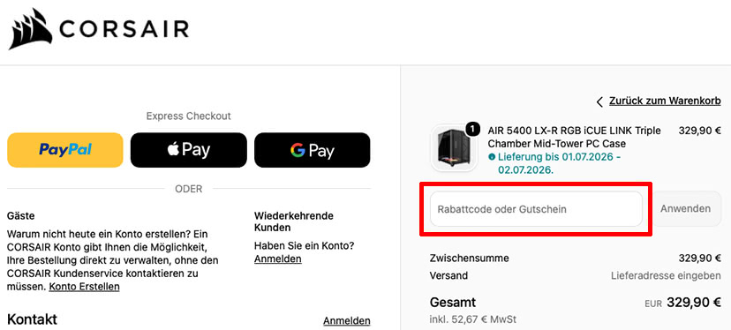Focus the Rabattcode oder Gutschein field
The width and height of the screenshot is (731, 330).
[x=536, y=209]
